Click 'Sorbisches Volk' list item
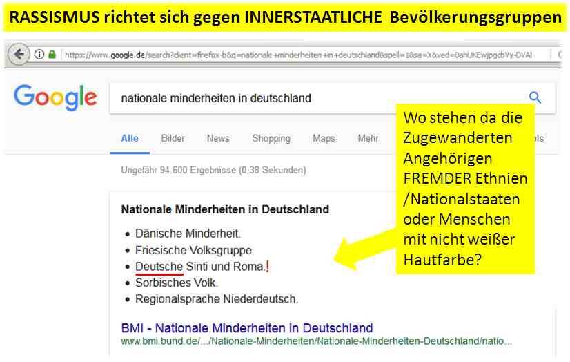Screen dimensions: 570x362 [176, 283]
